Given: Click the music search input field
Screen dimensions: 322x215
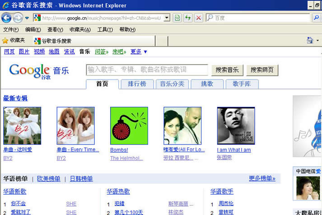Looking at the screenshot, I should tap(147, 70).
